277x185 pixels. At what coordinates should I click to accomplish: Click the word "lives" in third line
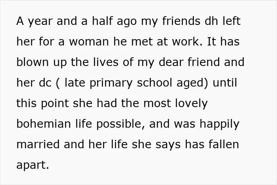click(x=106, y=62)
